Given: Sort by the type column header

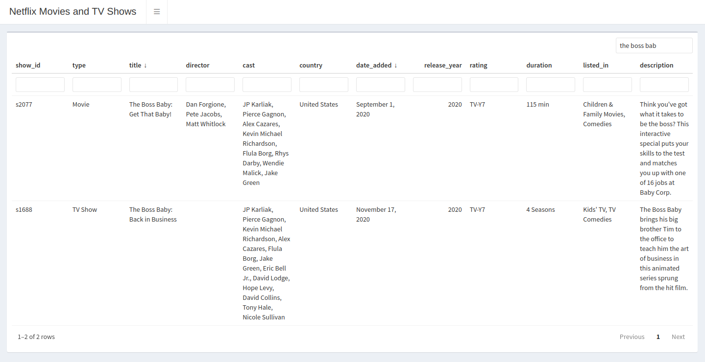Looking at the screenshot, I should (79, 65).
